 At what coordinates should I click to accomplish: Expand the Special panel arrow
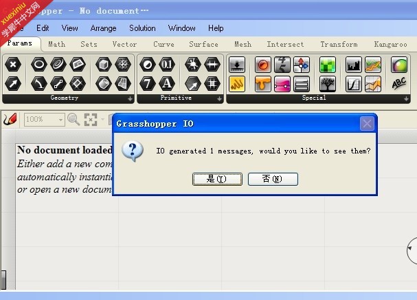click(406, 99)
